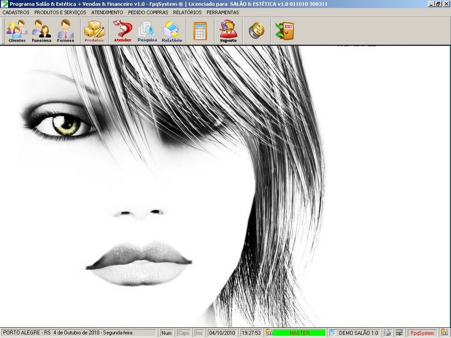The height and width of the screenshot is (338, 451).
Task: Click the 04/10/2010 date field
Action: pos(222,333)
